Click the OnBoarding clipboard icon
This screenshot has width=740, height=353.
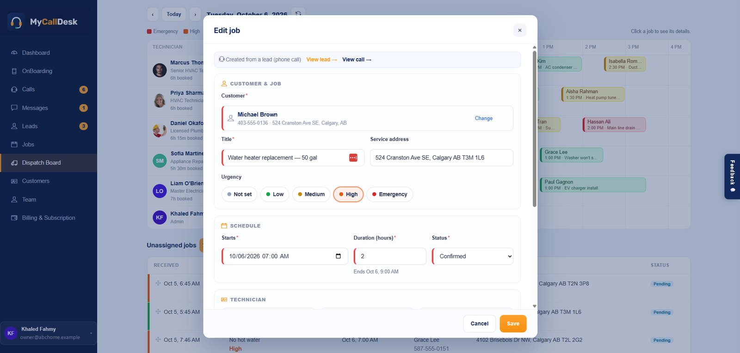click(14, 71)
